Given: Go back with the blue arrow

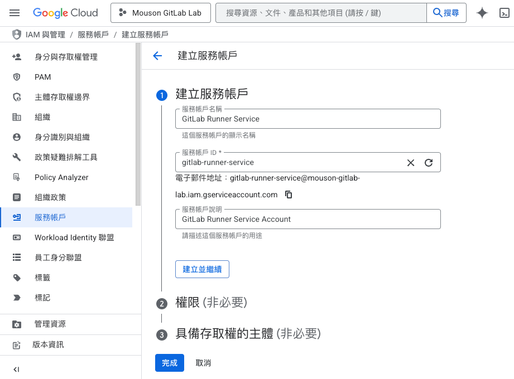Looking at the screenshot, I should click(x=158, y=56).
